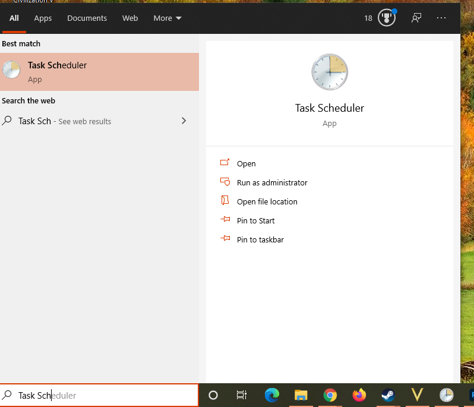Screen dimensions: 474x407
Task: Launch Firefox from the taskbar
Action: pyautogui.click(x=359, y=395)
